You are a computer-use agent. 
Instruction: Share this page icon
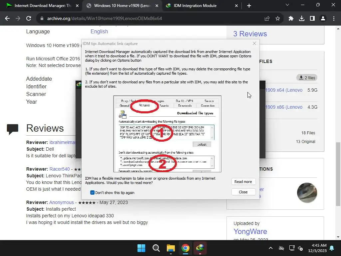tap(267, 19)
